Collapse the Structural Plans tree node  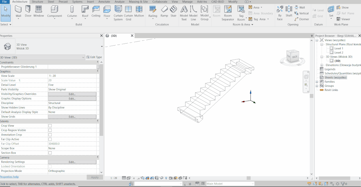coord(321,44)
